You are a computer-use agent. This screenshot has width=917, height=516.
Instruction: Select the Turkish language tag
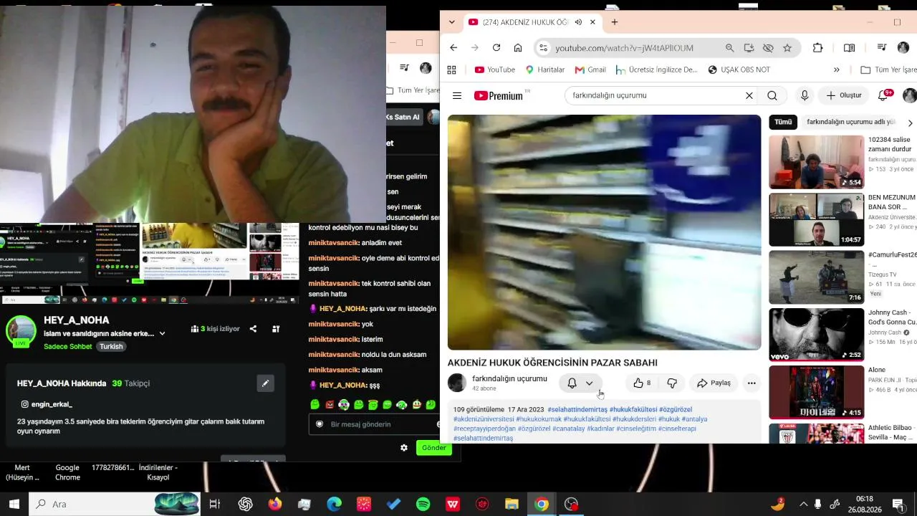111,347
